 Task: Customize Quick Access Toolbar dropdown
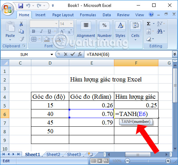(x=53, y=6)
